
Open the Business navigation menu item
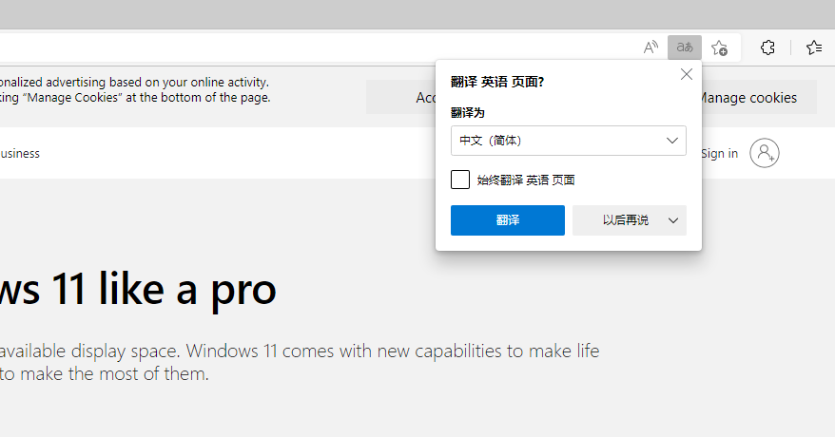coord(20,153)
